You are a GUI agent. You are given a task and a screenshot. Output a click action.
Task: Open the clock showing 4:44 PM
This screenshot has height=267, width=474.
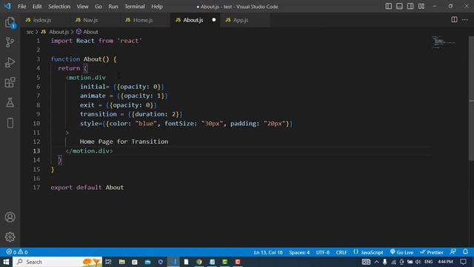point(445,262)
